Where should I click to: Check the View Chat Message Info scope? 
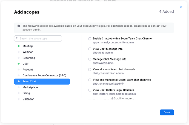90,49
